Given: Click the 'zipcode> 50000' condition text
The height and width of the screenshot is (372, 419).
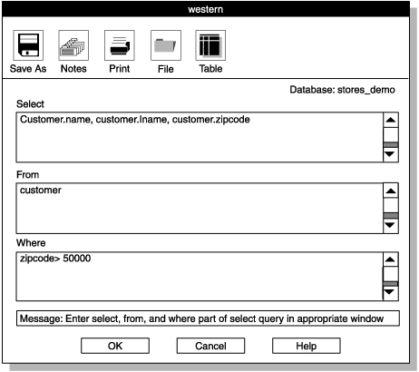Looking at the screenshot, I should (55, 259).
